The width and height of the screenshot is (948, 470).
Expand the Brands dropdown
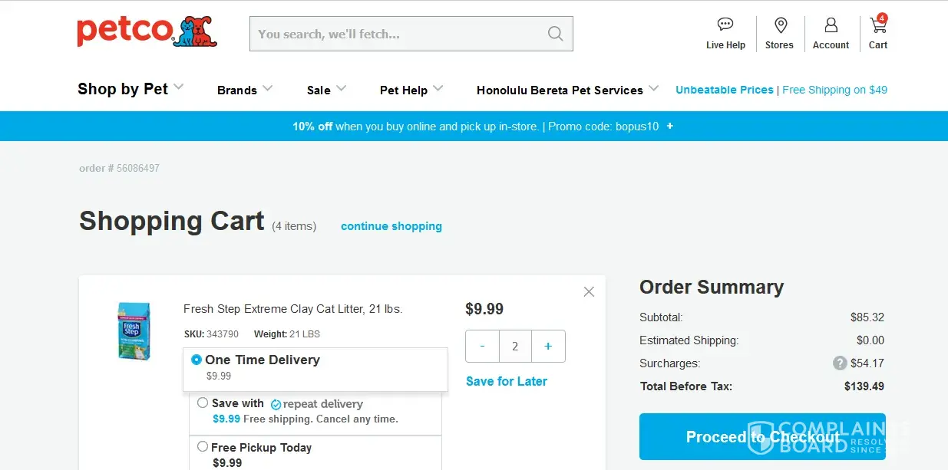coord(245,90)
